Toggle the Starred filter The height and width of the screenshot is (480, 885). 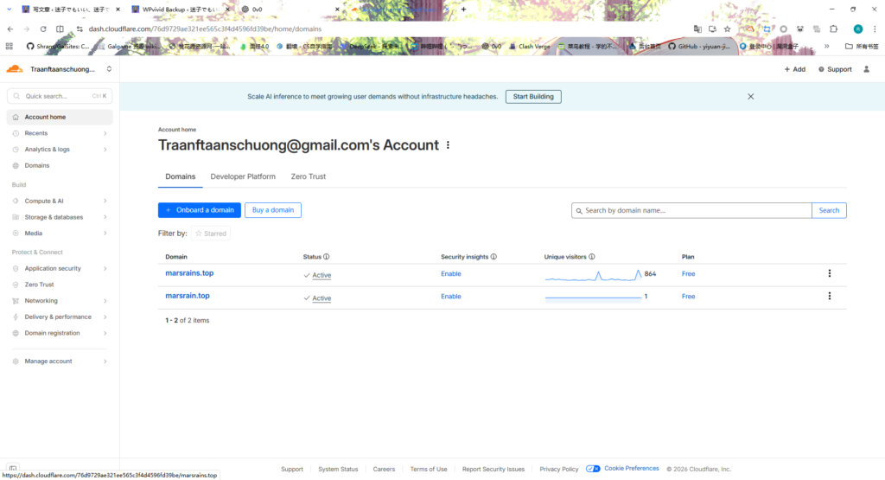coord(211,234)
